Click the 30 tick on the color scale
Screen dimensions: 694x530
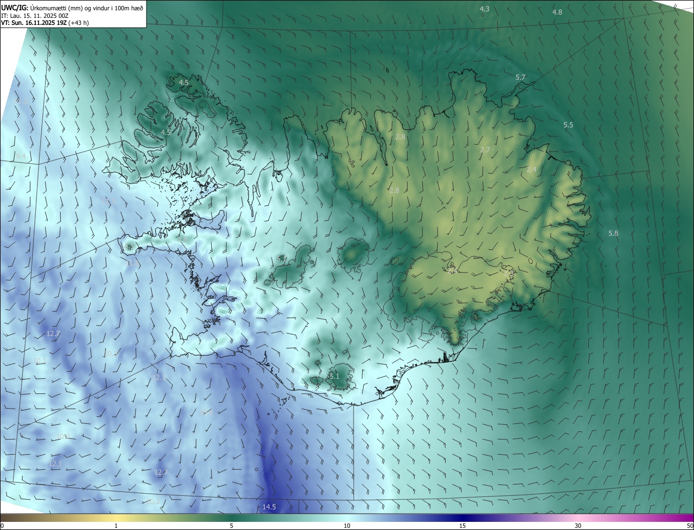tap(578, 526)
